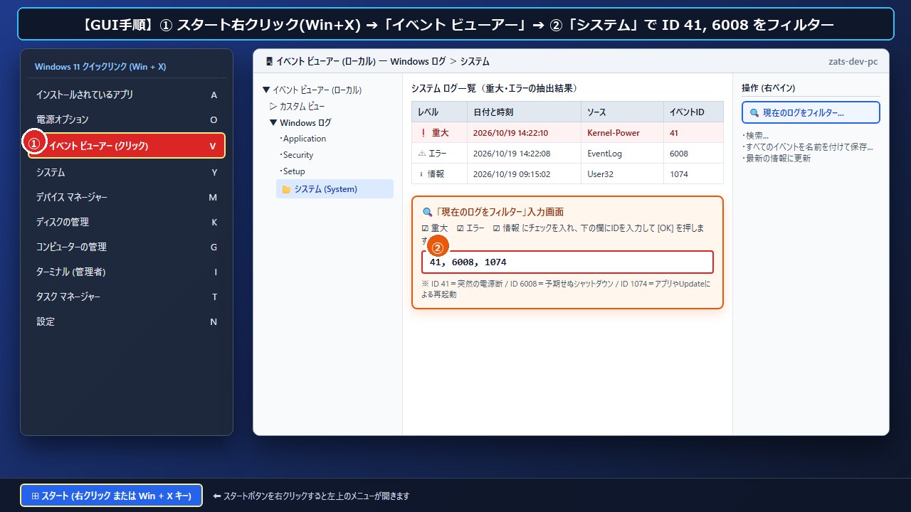Viewport: 911px width, 512px height.
Task: Click 最新の情報に更新 in actions pane
Action: (776, 159)
